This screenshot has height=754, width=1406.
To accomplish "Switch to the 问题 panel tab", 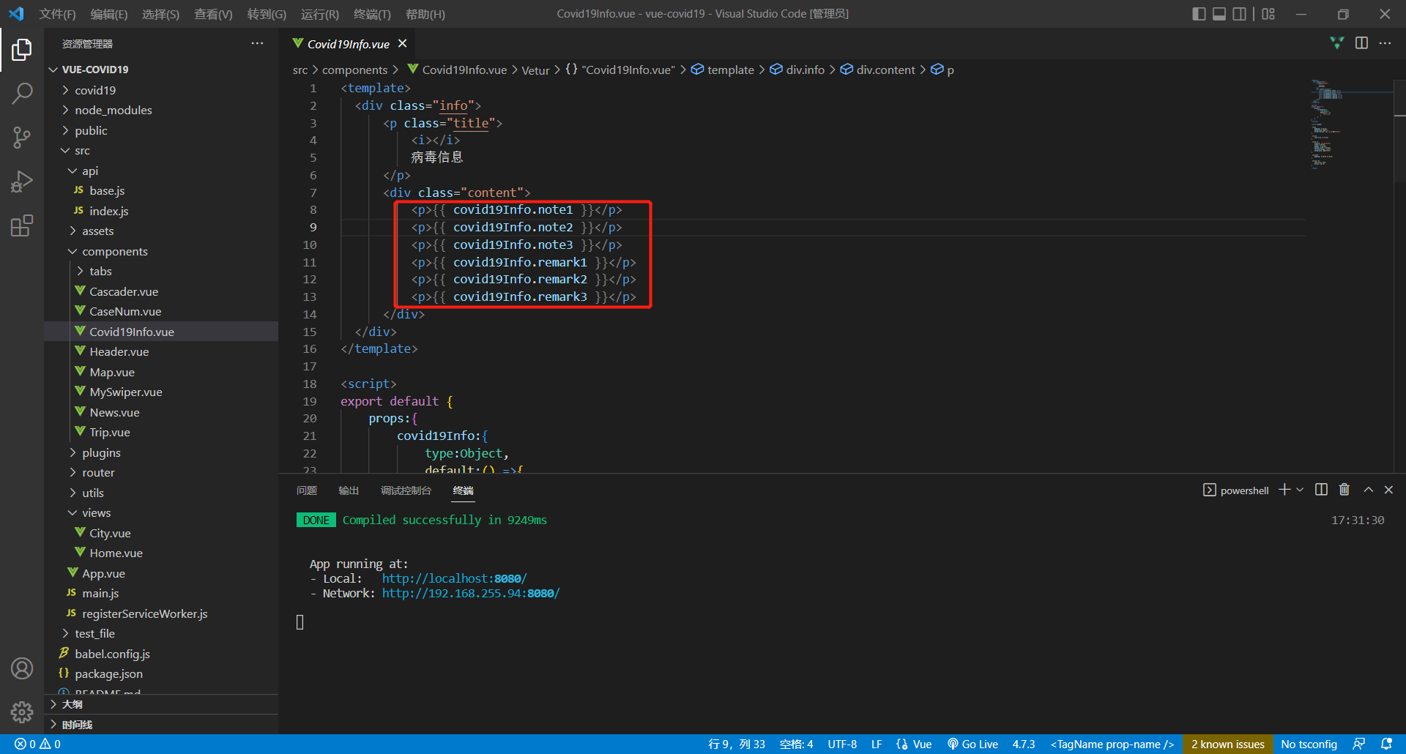I will click(307, 490).
